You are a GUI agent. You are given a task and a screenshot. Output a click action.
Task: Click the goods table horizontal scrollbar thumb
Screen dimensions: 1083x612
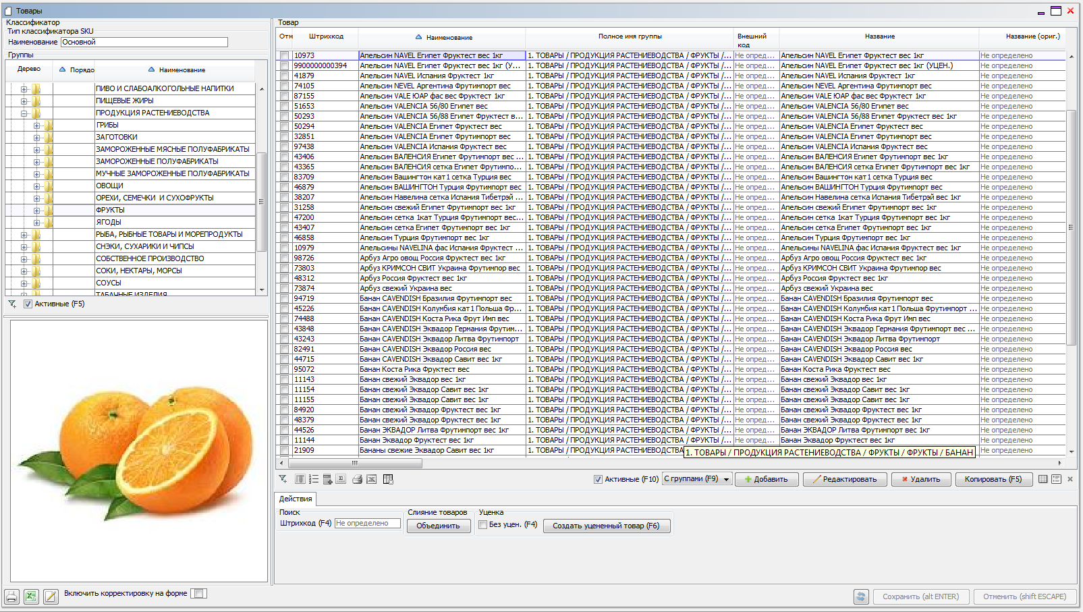click(x=355, y=463)
